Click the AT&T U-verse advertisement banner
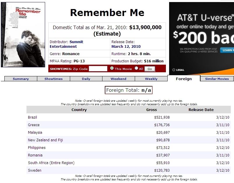This screenshot has height=183, width=234. [x=201, y=38]
